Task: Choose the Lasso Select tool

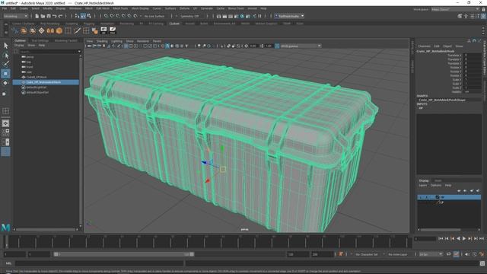Action: (x=5, y=56)
